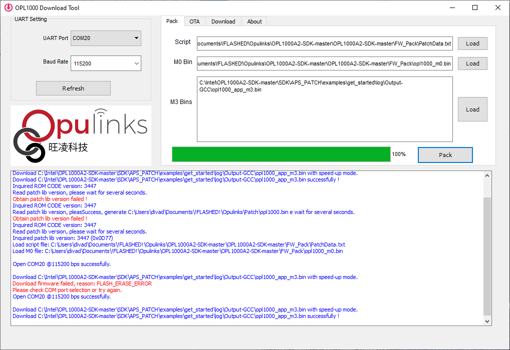The height and width of the screenshot is (350, 510).
Task: Close the OPL1000 Download Tool window
Action: point(497,7)
